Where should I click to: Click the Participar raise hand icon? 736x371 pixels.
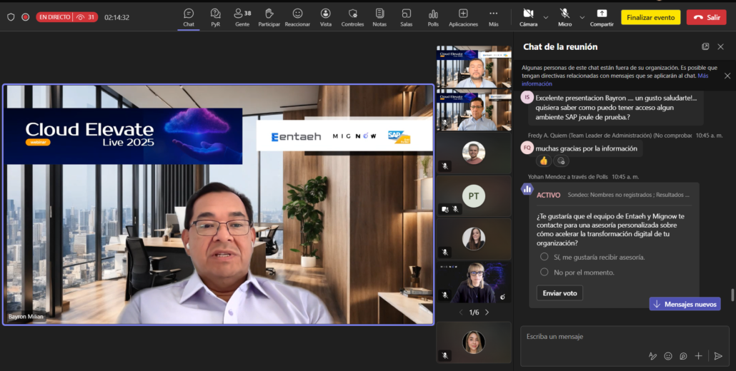point(269,16)
